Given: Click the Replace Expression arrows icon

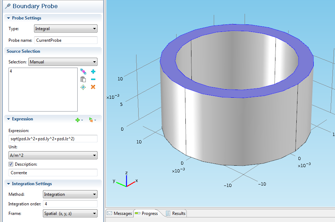Looking at the screenshot, I should (91, 120).
